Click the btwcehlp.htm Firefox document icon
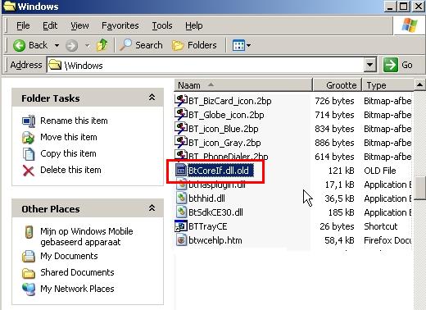 click(x=181, y=239)
